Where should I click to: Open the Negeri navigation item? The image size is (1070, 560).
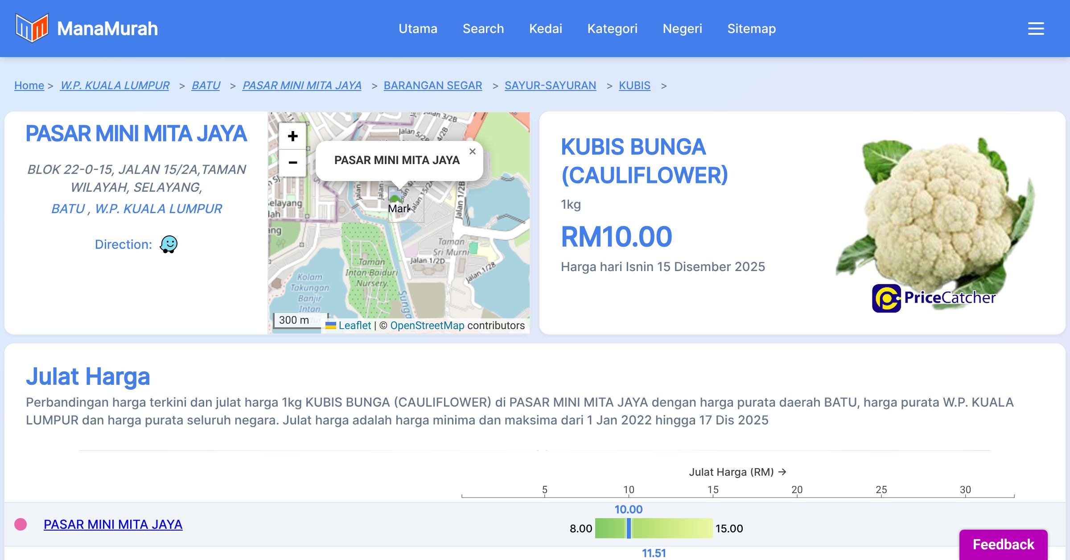point(682,29)
